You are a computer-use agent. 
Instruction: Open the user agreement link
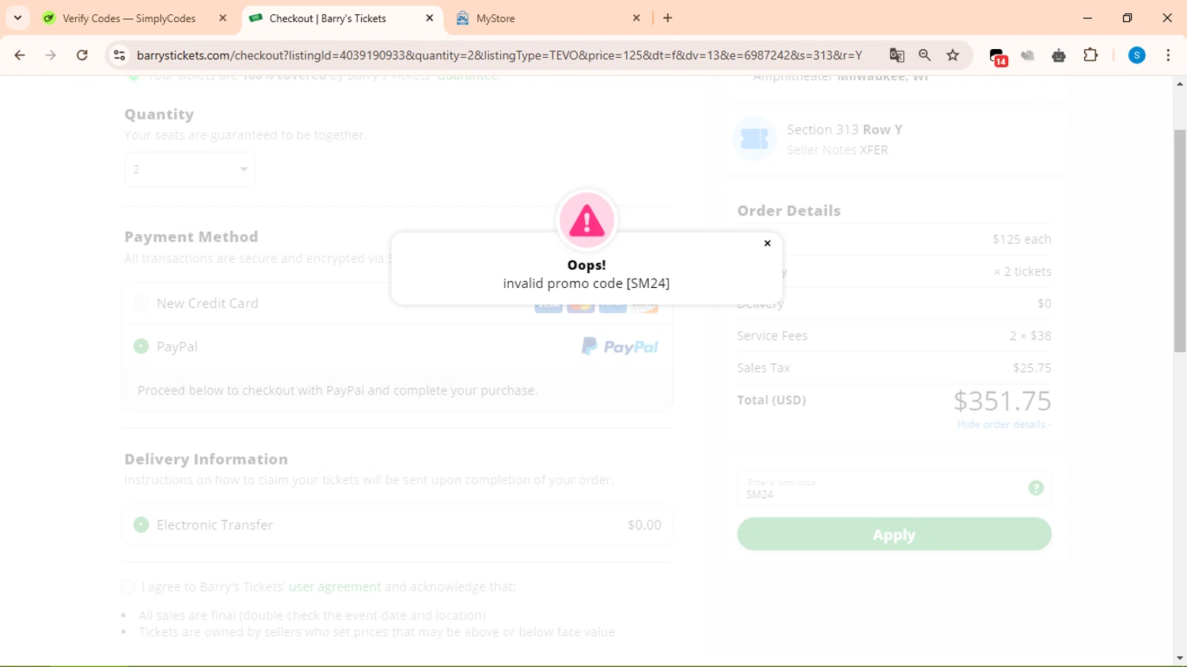tap(335, 586)
